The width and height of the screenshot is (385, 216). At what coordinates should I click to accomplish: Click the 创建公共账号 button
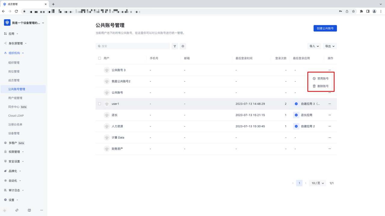pos(325,28)
